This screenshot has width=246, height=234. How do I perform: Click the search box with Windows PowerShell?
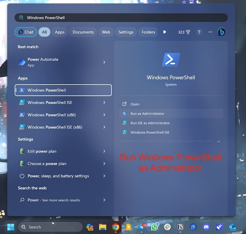point(121,17)
